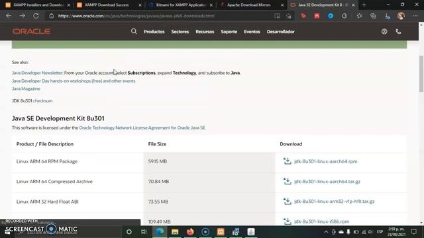Click the browser address bar URL
Viewport: 424px width, 238px height.
pos(136,16)
